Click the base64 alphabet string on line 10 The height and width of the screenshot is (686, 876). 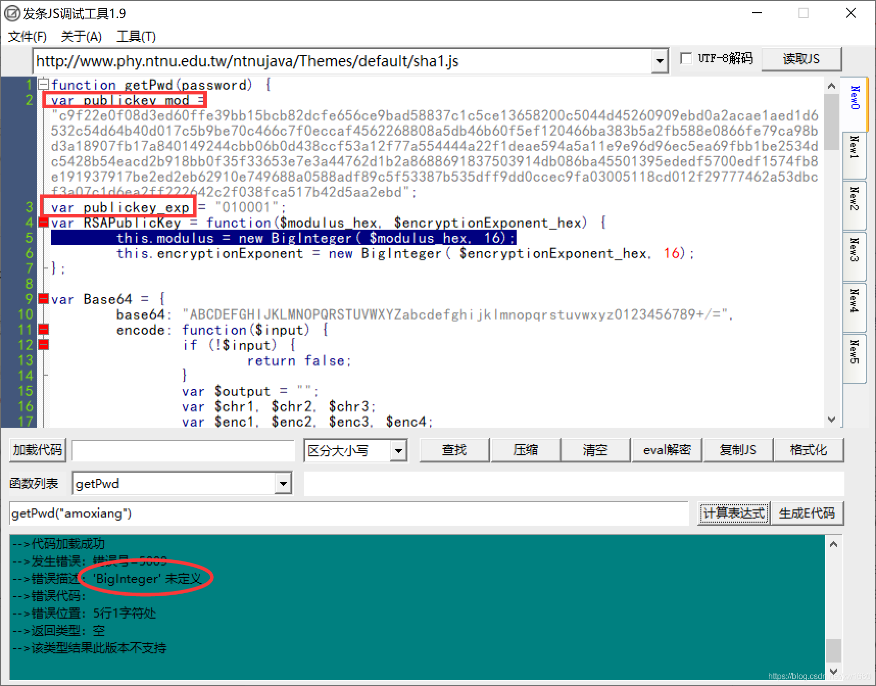pos(455,314)
